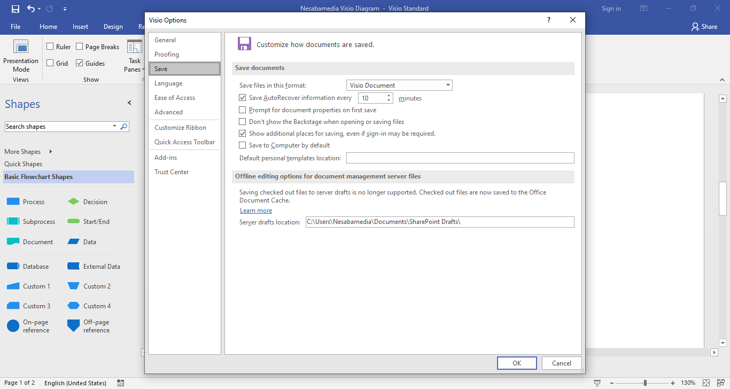This screenshot has height=389, width=730.
Task: Click the Help question mark icon
Action: click(548, 20)
